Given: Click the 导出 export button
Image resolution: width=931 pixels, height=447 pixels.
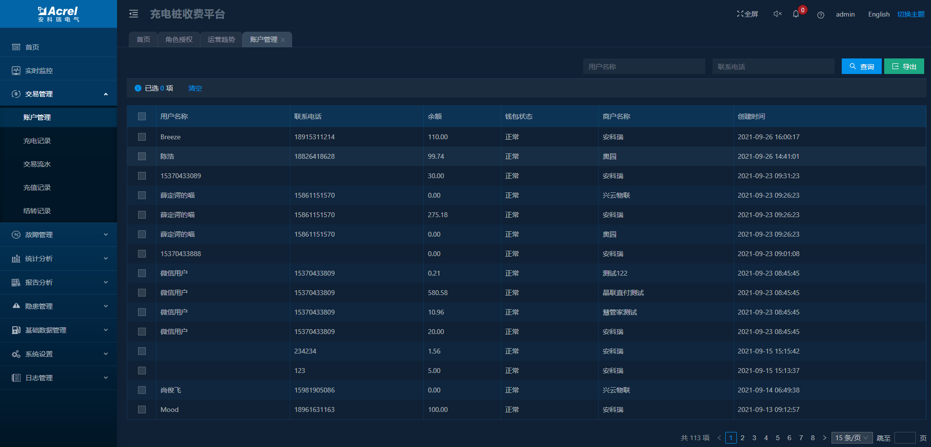Looking at the screenshot, I should coord(904,67).
